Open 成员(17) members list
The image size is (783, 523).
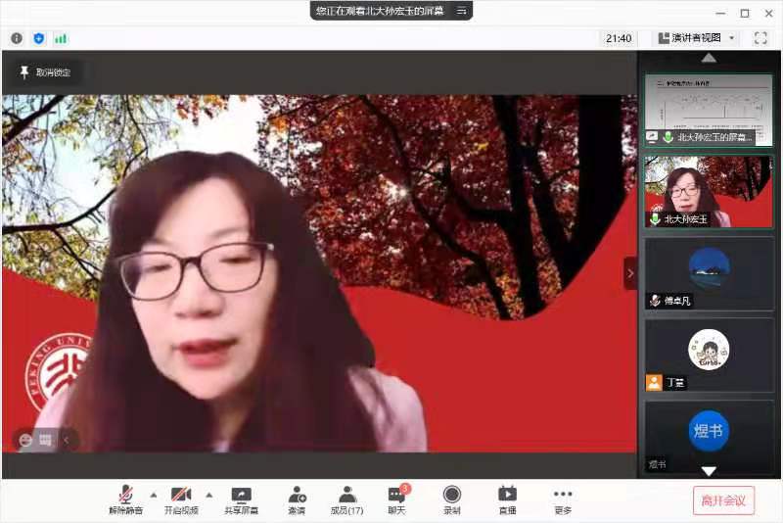(x=346, y=500)
